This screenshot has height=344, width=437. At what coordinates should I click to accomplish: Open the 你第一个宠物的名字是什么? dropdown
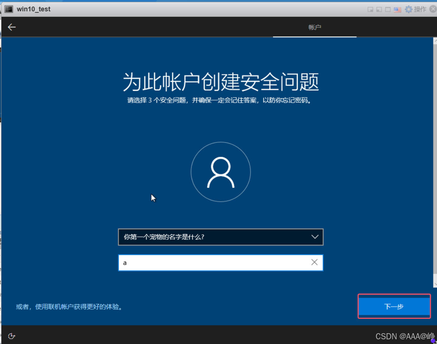click(221, 237)
